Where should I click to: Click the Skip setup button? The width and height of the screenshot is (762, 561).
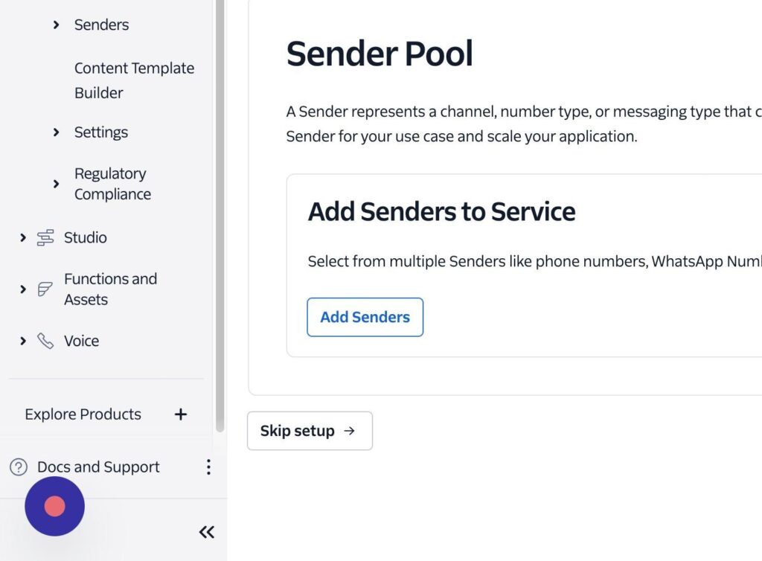310,431
